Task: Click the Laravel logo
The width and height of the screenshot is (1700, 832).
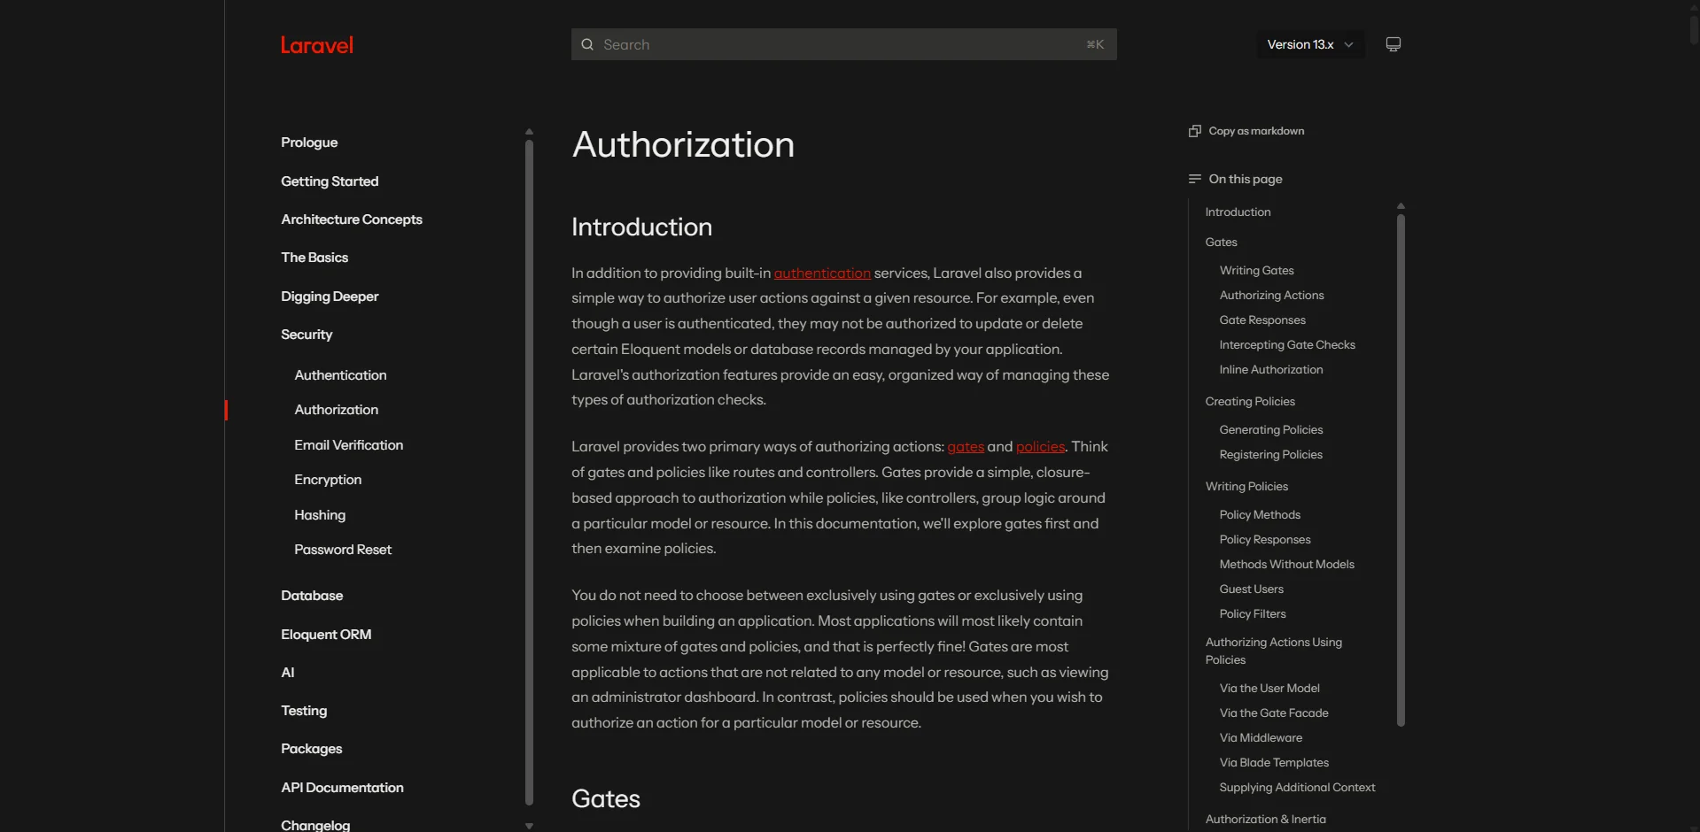Action: click(317, 45)
